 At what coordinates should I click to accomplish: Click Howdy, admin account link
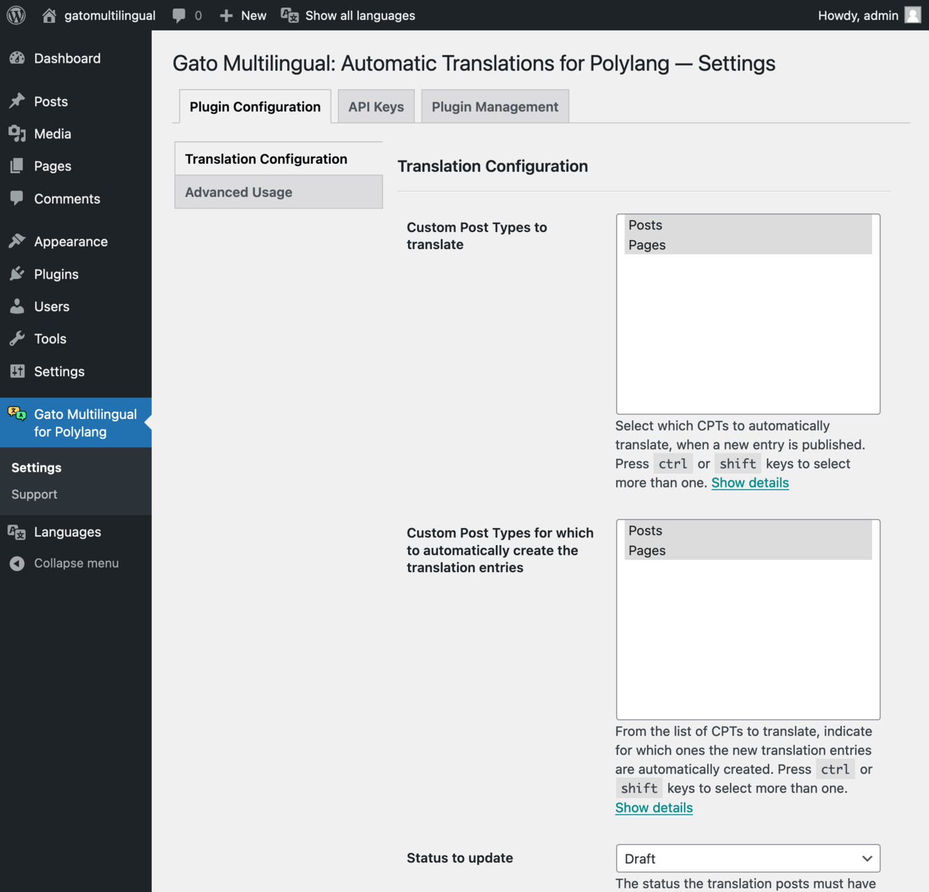click(858, 15)
